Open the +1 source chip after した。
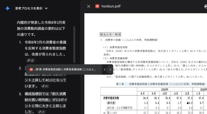 pyautogui.click(x=42, y=112)
